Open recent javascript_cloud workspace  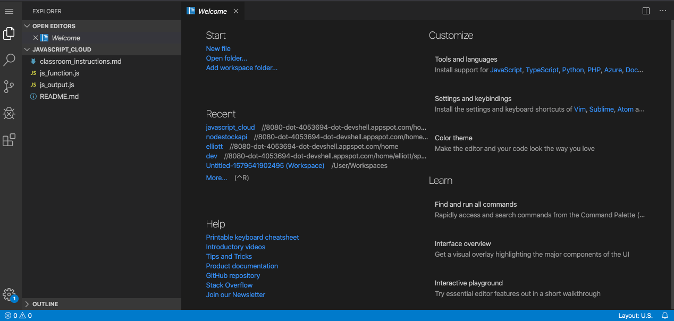tap(231, 127)
